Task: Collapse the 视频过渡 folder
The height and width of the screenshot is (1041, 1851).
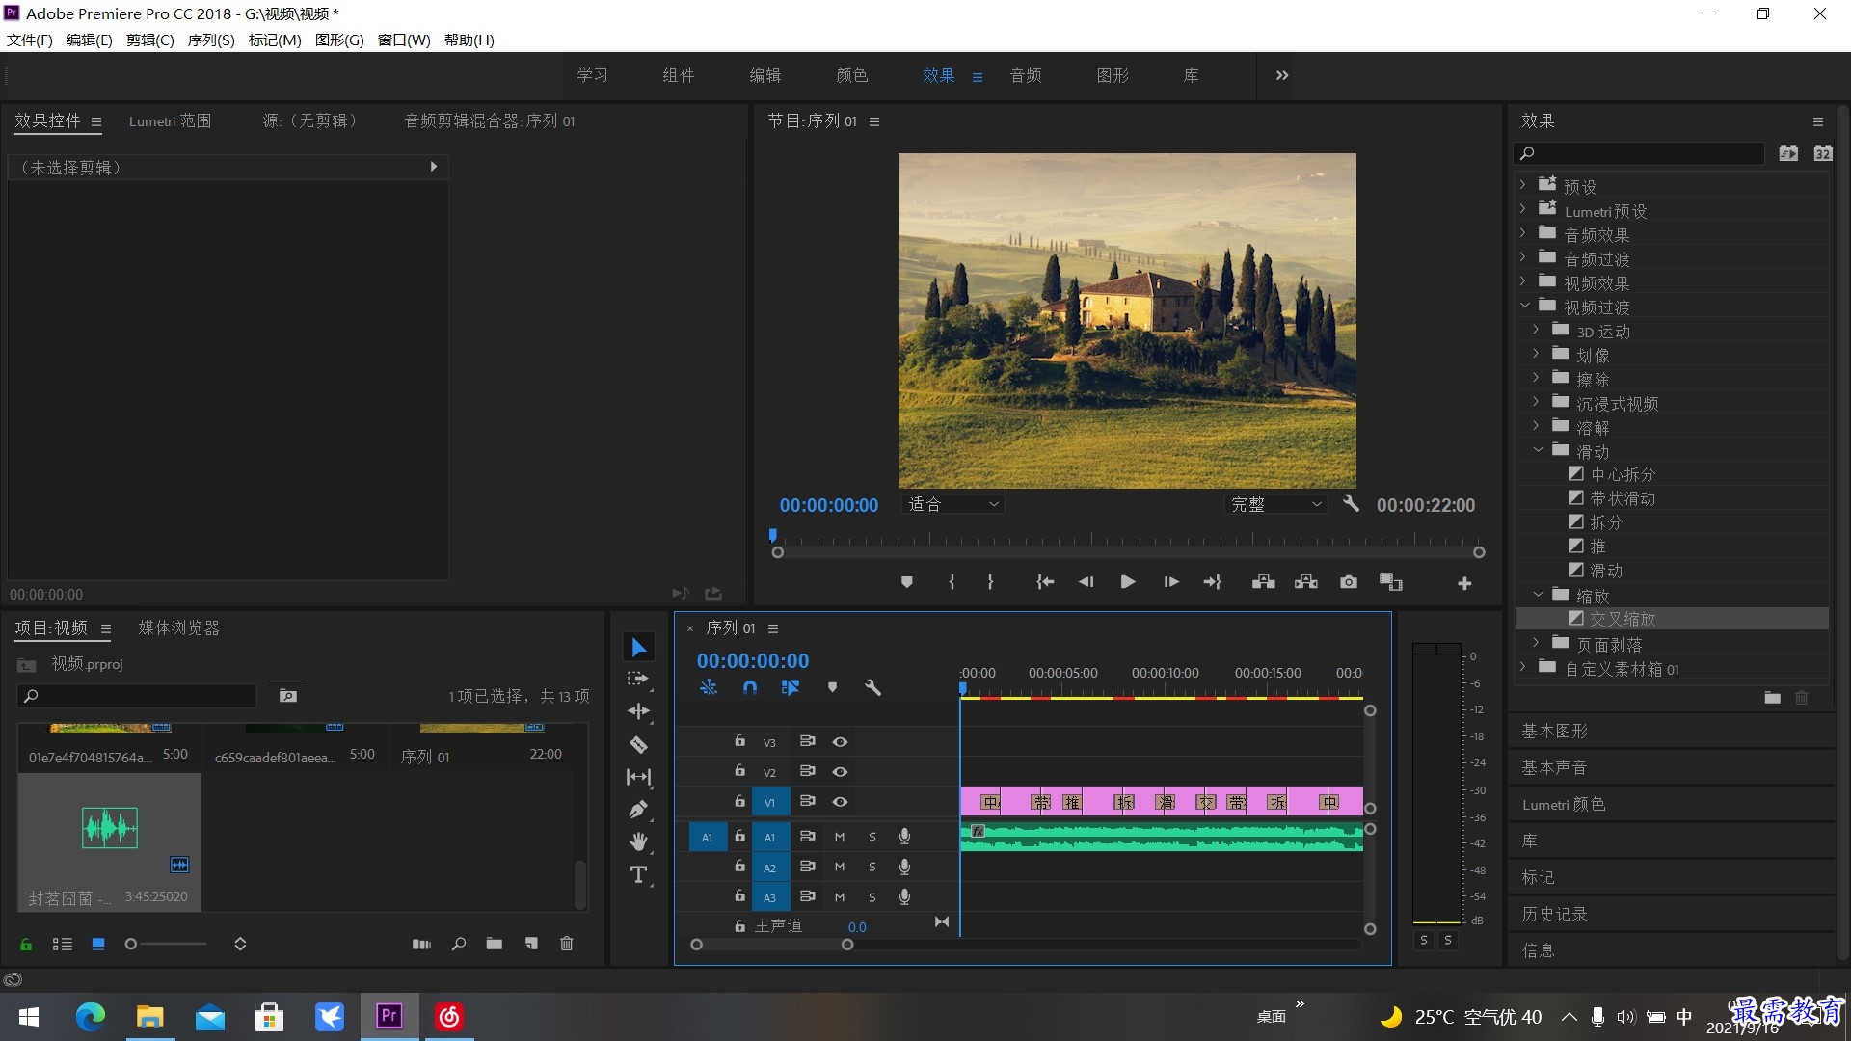Action: pyautogui.click(x=1524, y=306)
